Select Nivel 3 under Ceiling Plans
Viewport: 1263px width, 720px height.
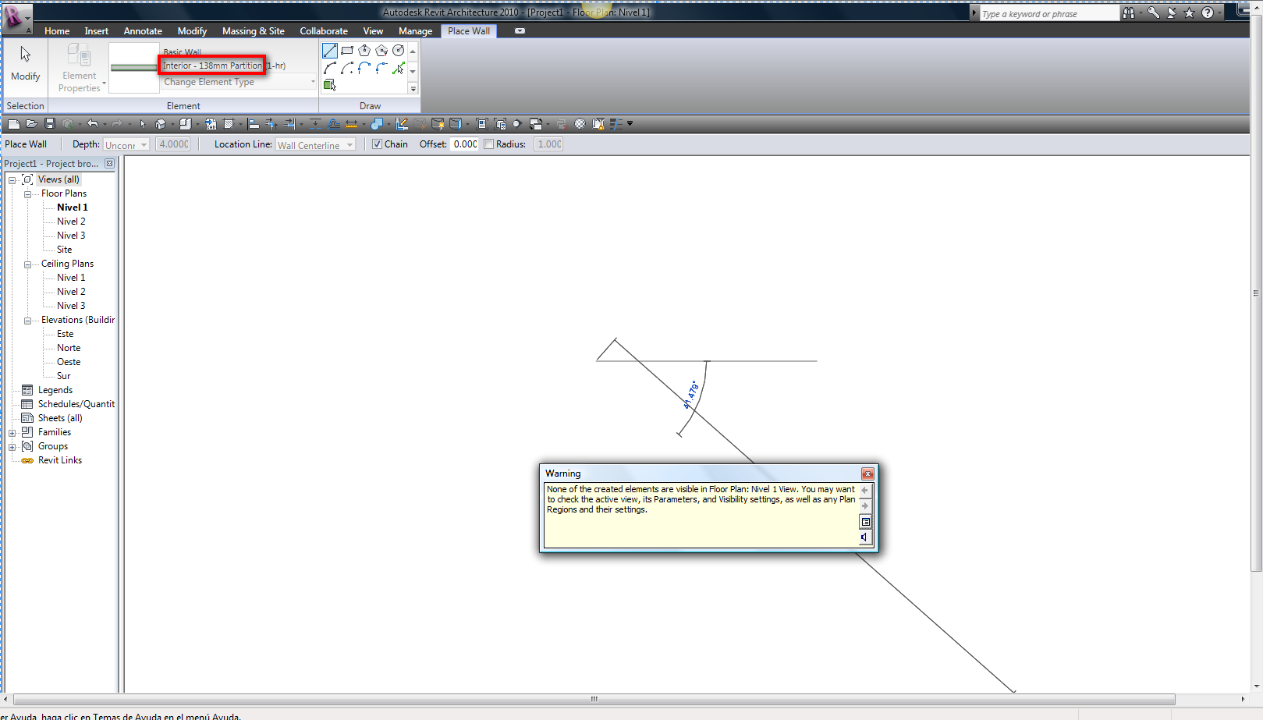(x=71, y=306)
